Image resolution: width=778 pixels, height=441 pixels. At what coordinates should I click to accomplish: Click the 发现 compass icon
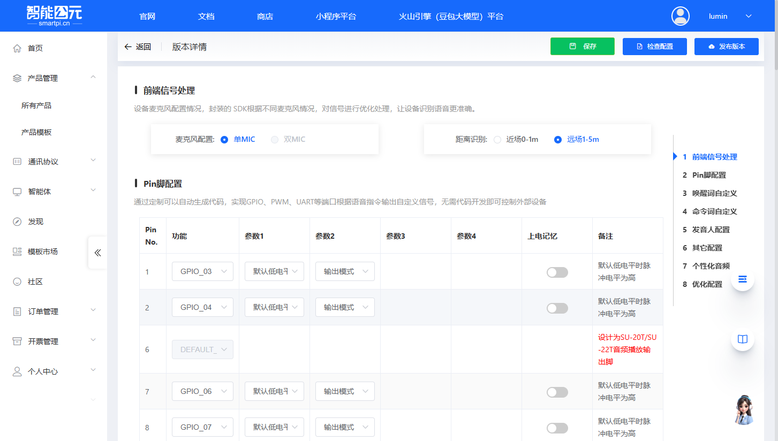pyautogui.click(x=16, y=221)
